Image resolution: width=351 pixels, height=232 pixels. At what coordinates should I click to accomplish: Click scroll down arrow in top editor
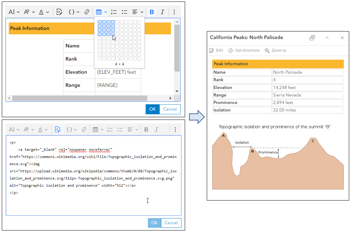pyautogui.click(x=177, y=91)
